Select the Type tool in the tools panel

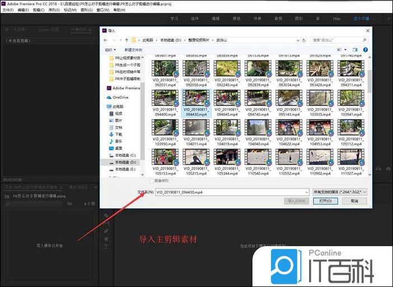coord(106,246)
